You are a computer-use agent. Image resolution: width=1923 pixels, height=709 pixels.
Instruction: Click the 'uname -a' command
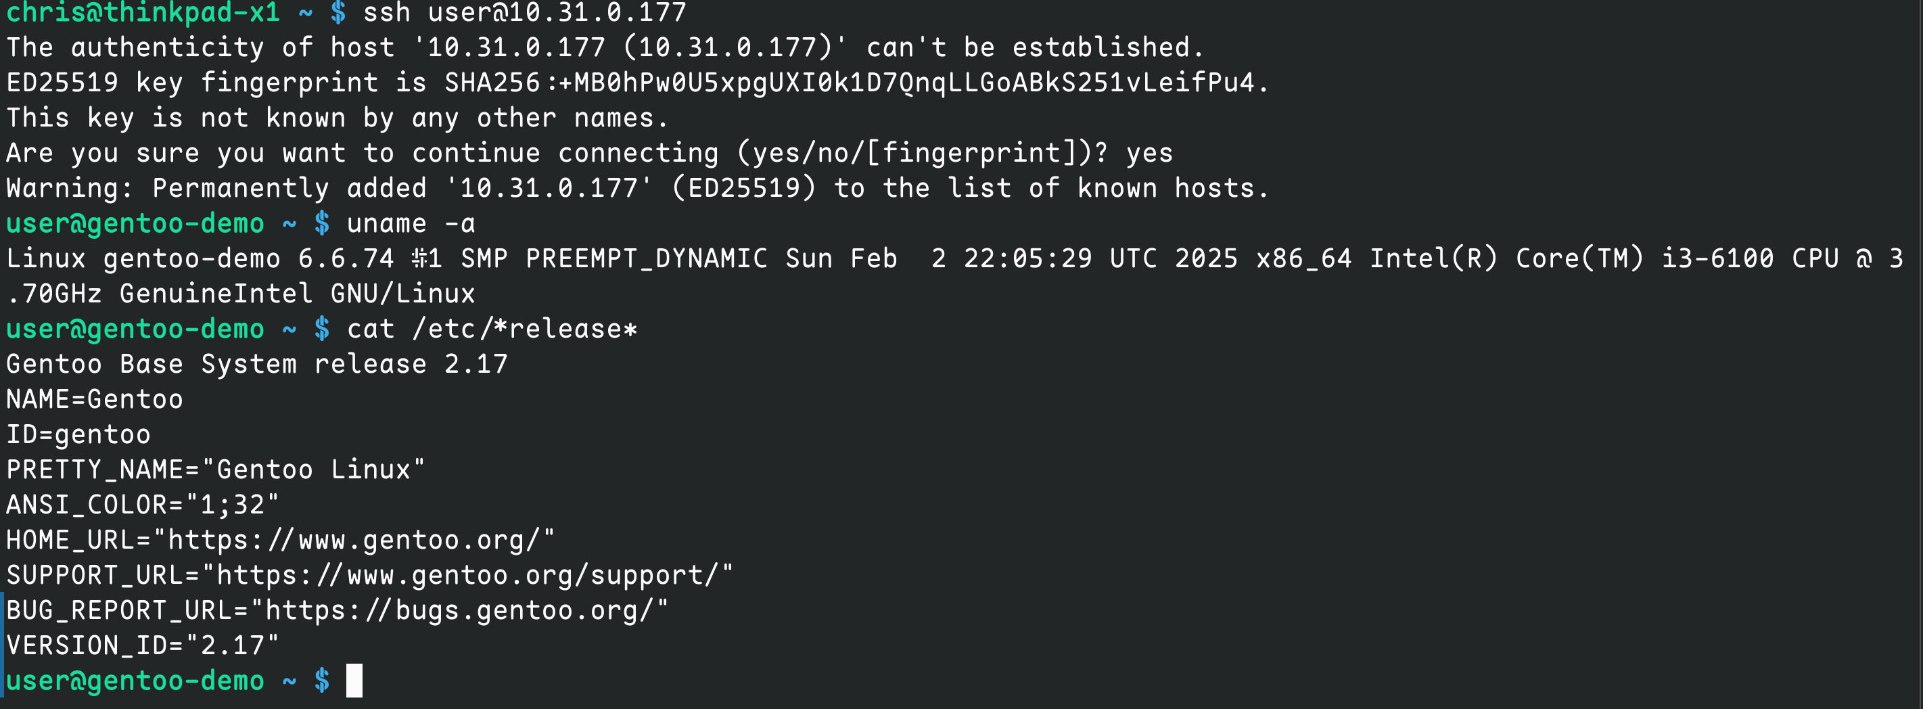pos(411,223)
